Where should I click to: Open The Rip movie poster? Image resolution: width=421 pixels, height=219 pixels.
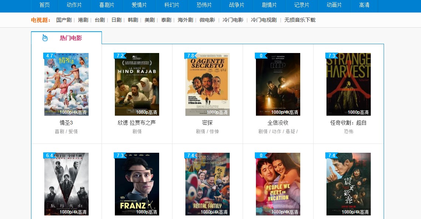pyautogui.click(x=278, y=84)
